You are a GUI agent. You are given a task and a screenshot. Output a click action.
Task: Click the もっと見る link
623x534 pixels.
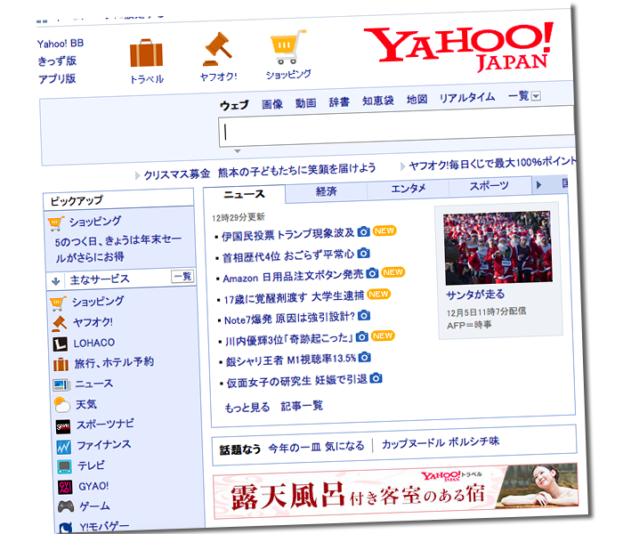coord(247,408)
